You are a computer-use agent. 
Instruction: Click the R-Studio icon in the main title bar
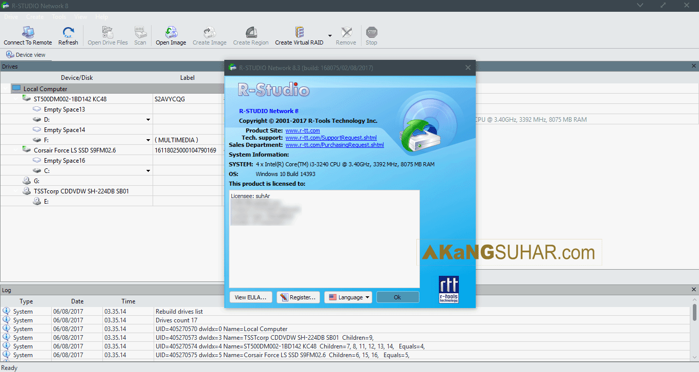tap(6, 6)
